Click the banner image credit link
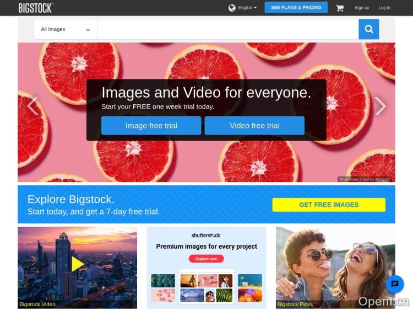Screen dimensions: 413x310 coord(382,179)
